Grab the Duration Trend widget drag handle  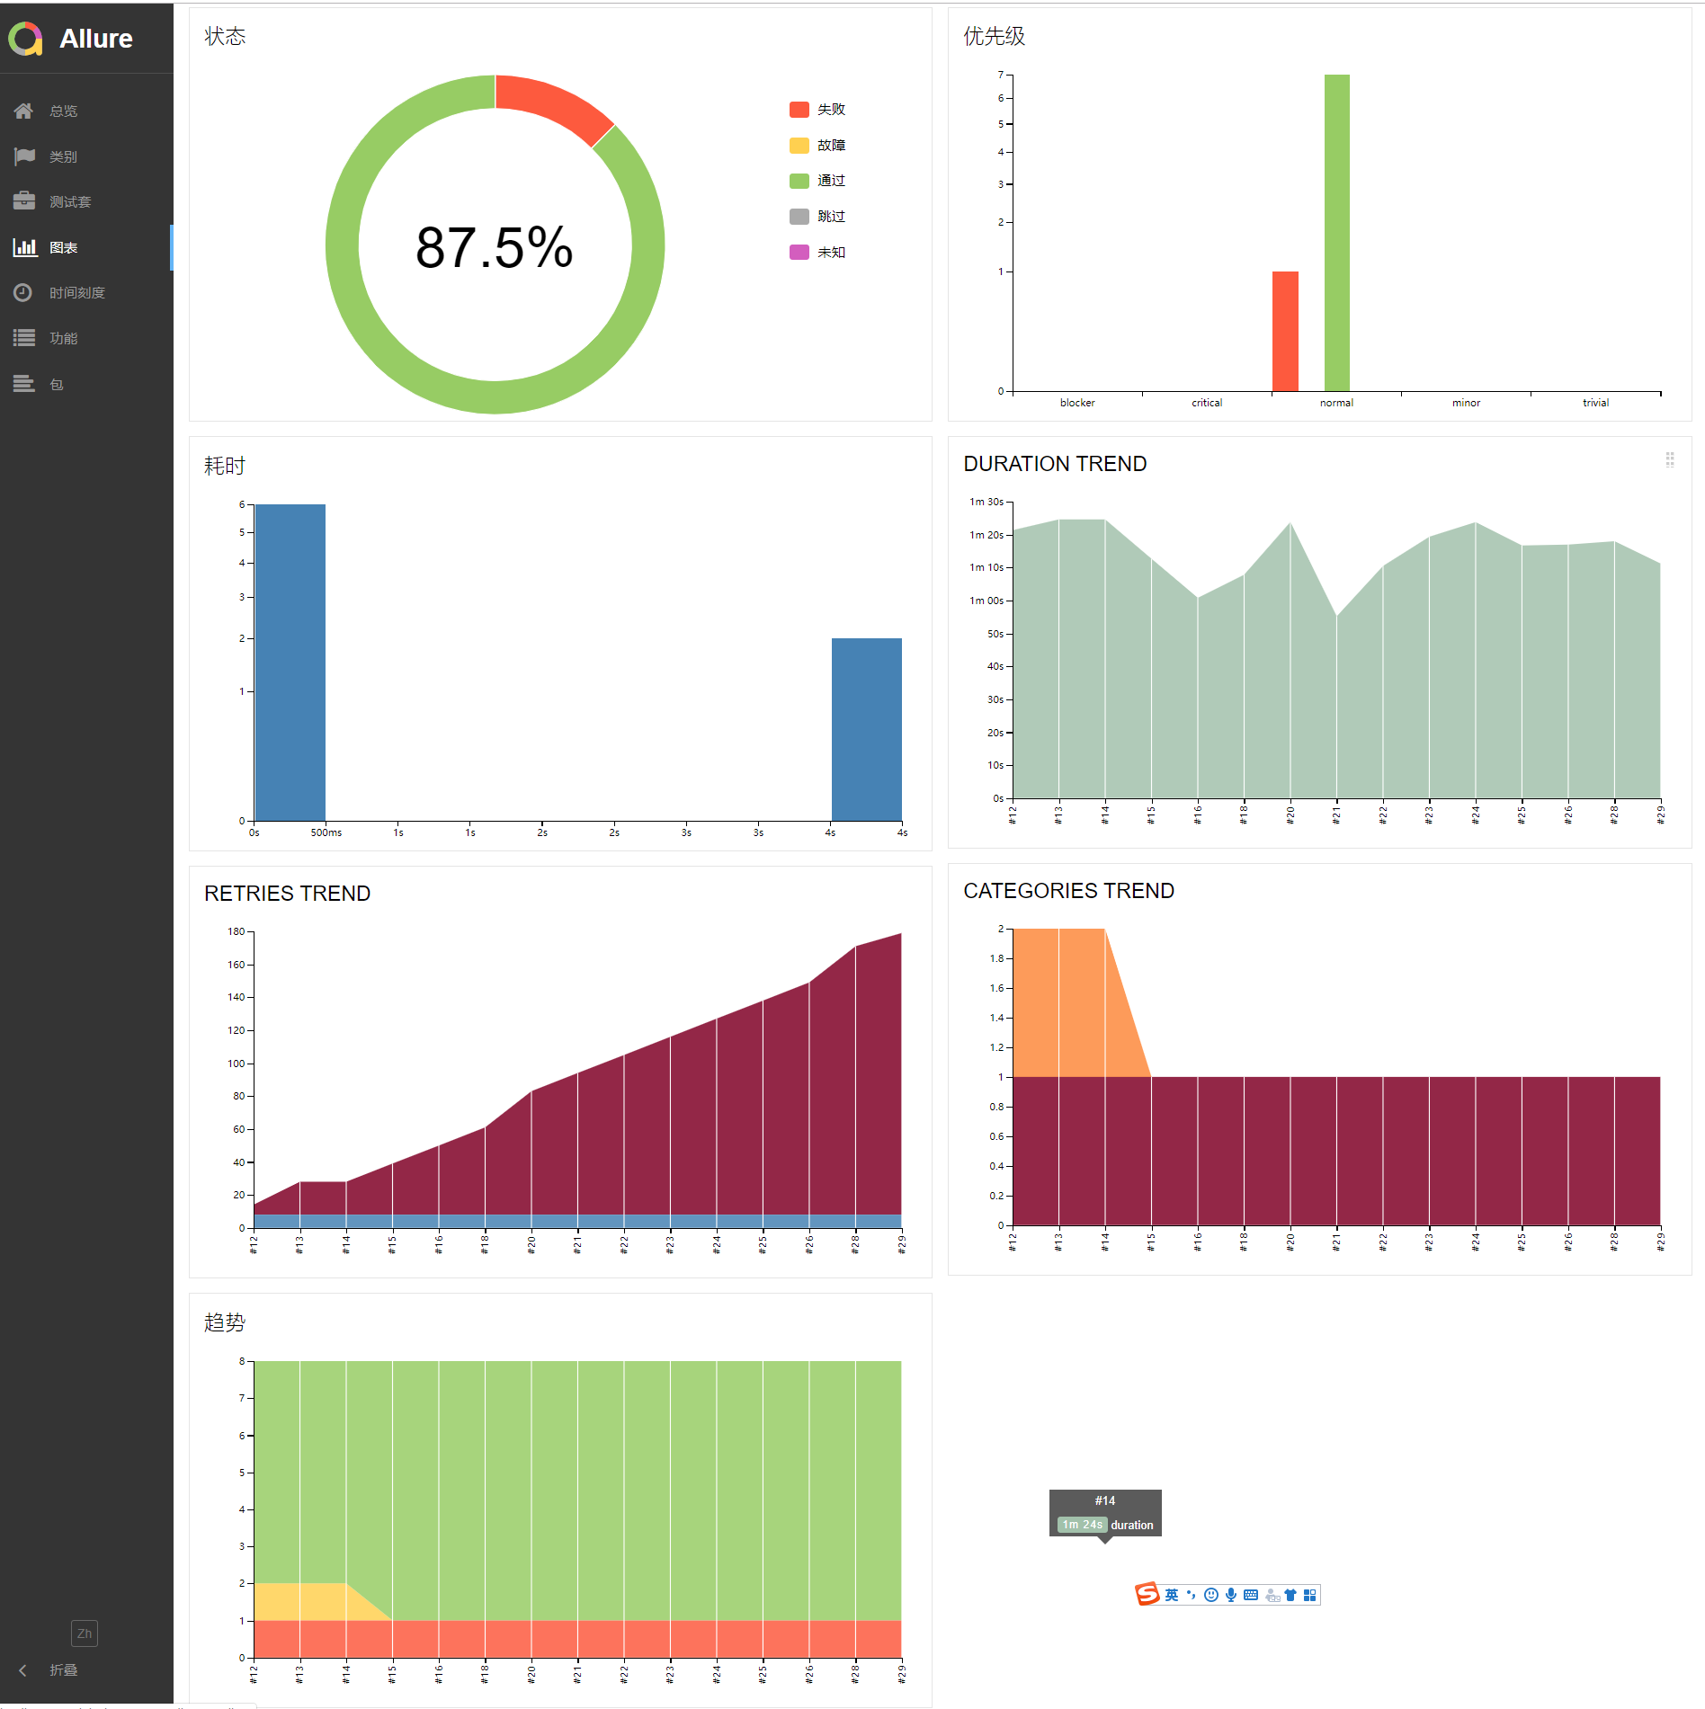(x=1670, y=459)
